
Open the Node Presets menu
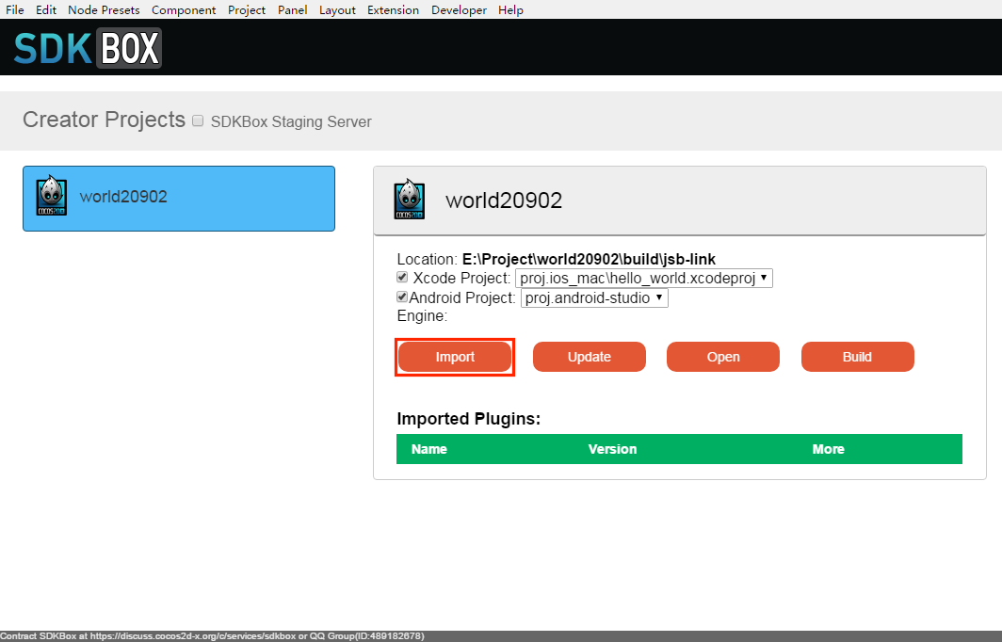104,9
